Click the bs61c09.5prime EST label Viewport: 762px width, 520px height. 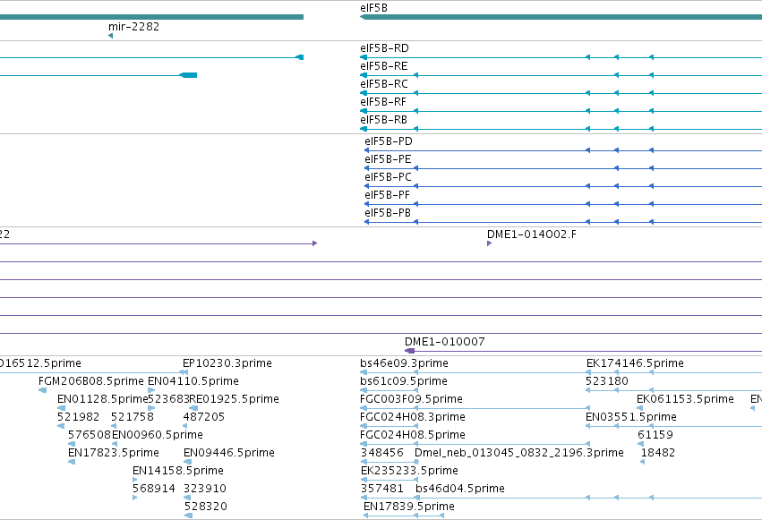click(x=404, y=381)
